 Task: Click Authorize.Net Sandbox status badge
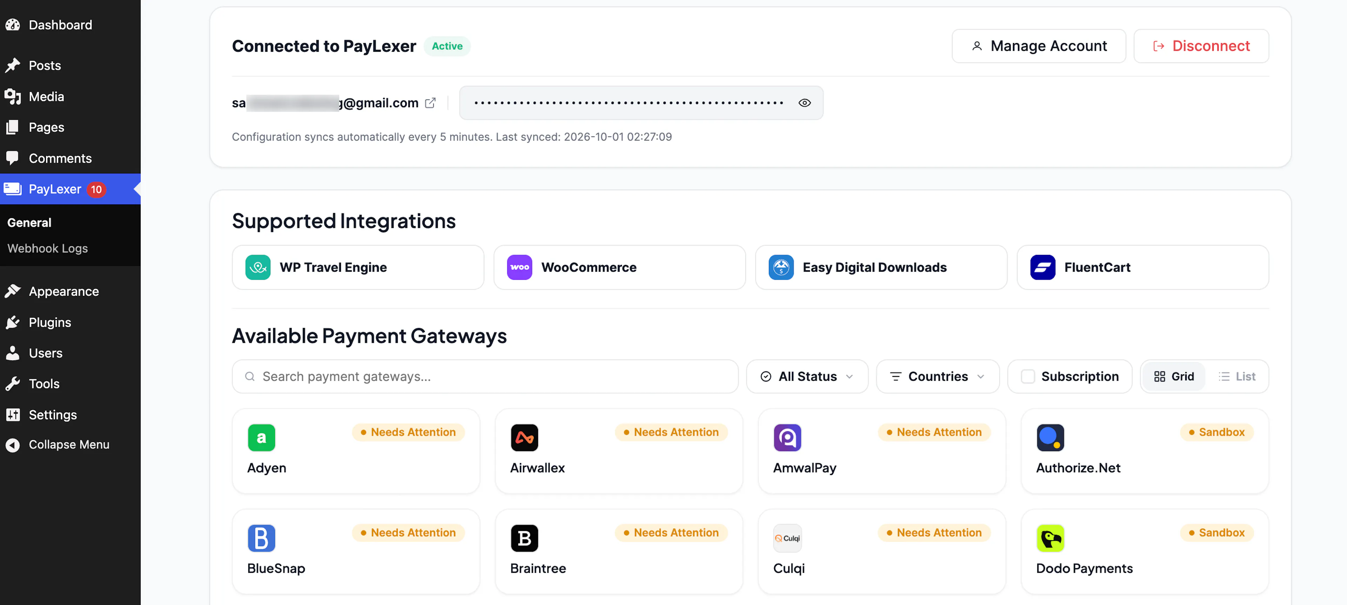click(1217, 432)
